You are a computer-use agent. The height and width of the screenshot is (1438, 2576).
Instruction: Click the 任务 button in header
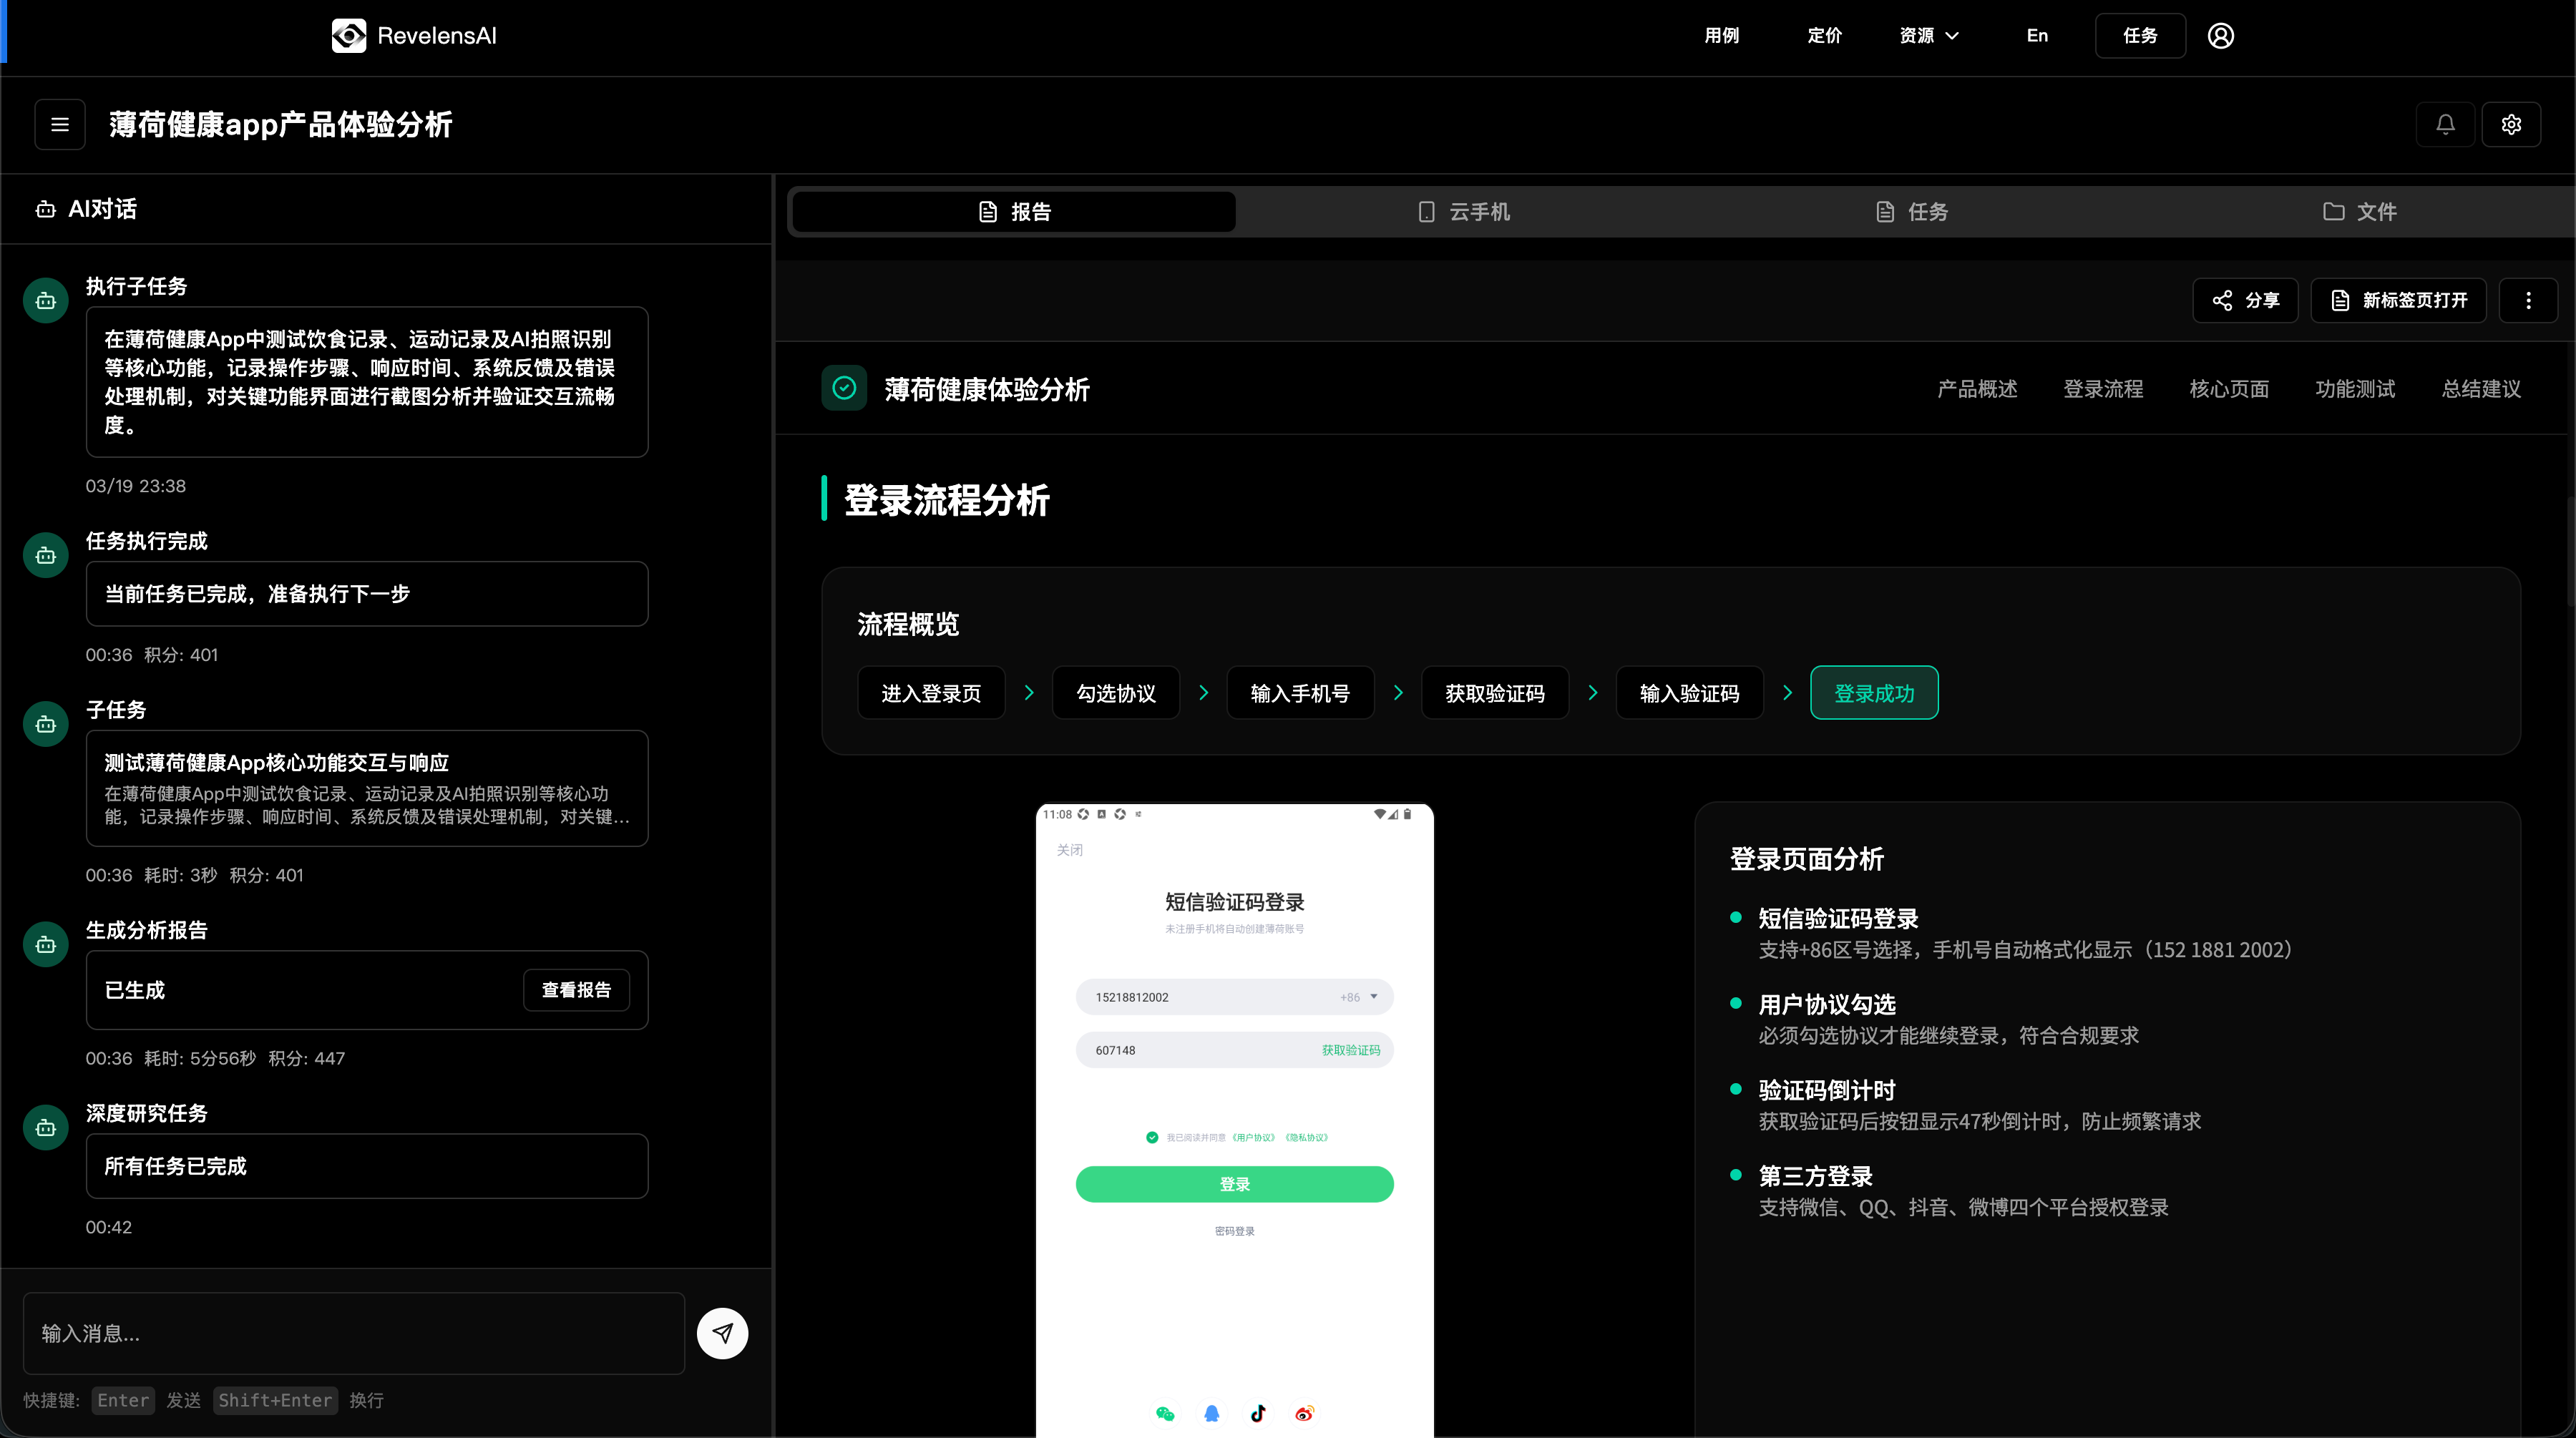pyautogui.click(x=2140, y=36)
